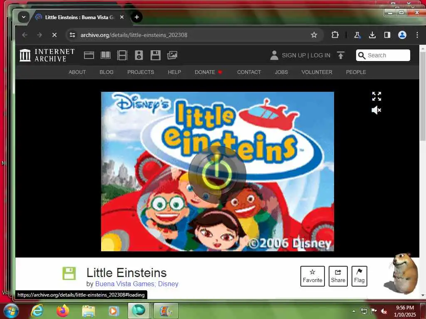The width and height of the screenshot is (426, 319).
Task: Open the Software floppy disk icon
Action: point(156,55)
